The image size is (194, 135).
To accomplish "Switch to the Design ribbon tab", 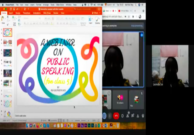I will pos(18,13).
